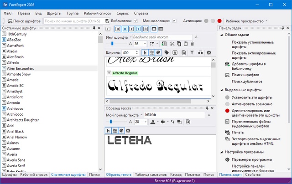Click the funnel filter icon in preview toolbar
The image size is (292, 184).
[192, 52]
